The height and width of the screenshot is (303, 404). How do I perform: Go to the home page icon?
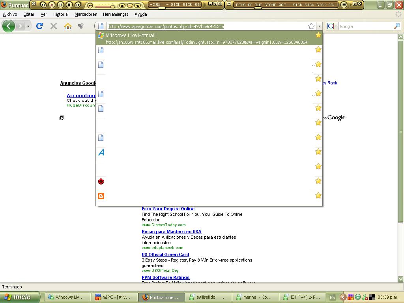point(68,26)
